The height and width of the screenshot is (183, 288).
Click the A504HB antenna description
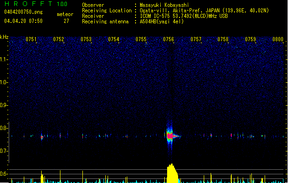162,22
